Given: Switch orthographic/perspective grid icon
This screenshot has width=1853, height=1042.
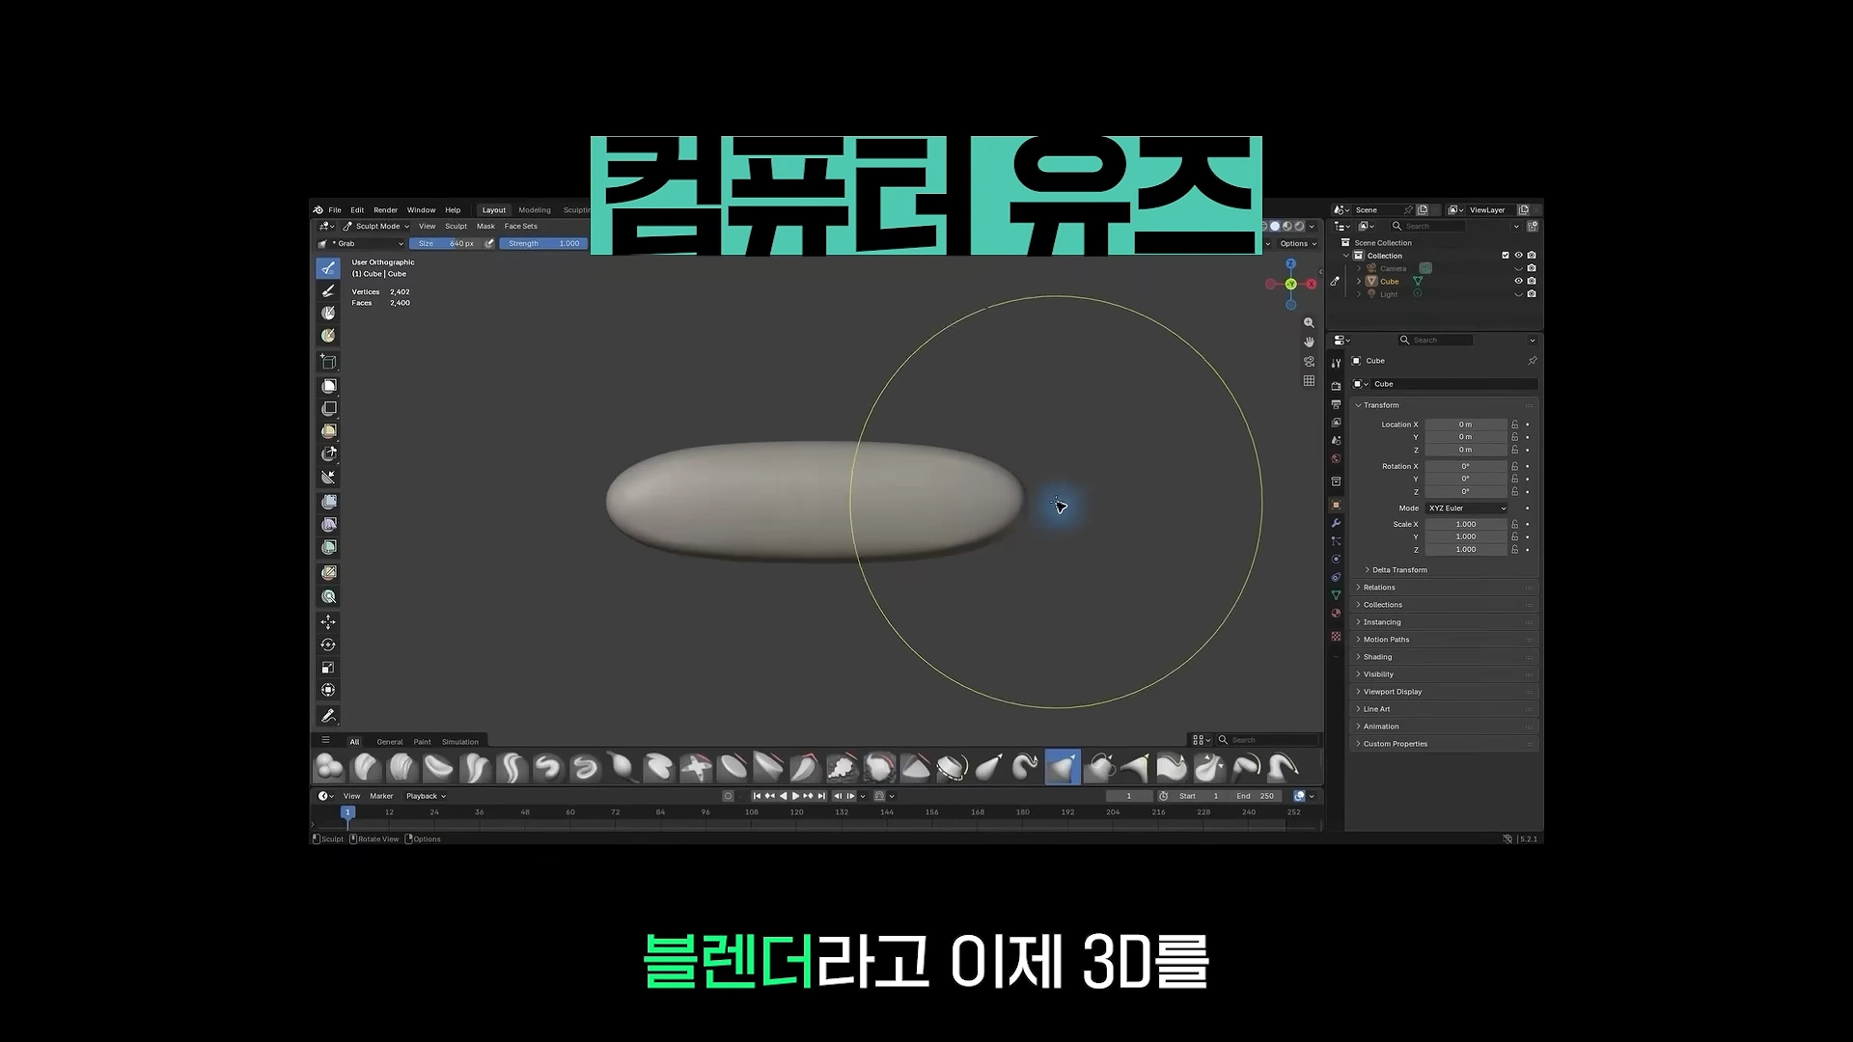Looking at the screenshot, I should (1309, 381).
